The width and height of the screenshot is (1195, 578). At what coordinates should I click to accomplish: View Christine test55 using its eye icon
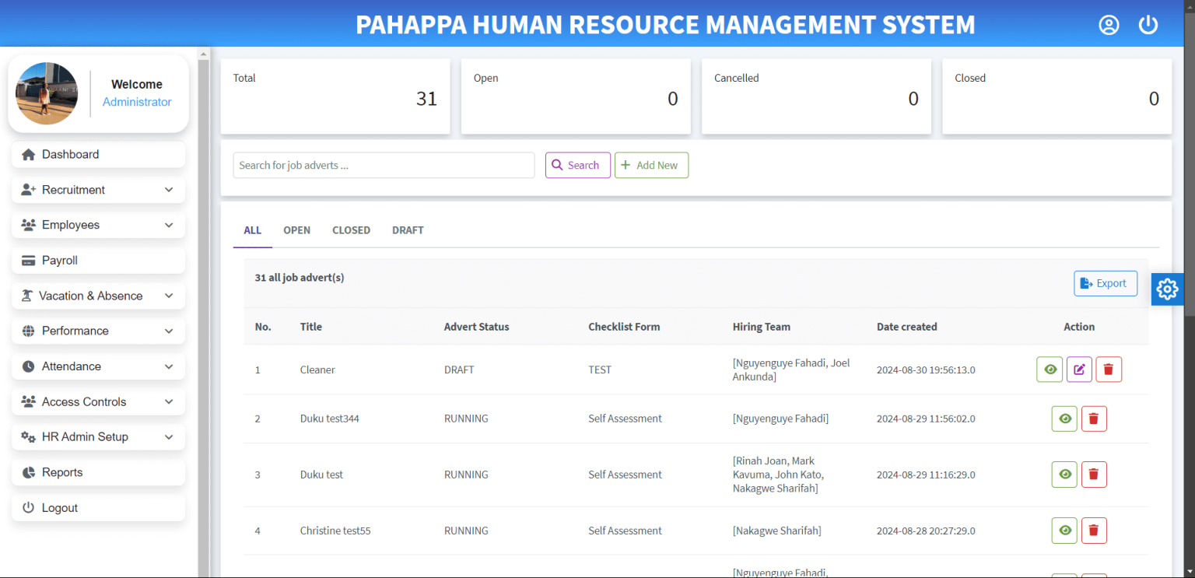click(1064, 531)
